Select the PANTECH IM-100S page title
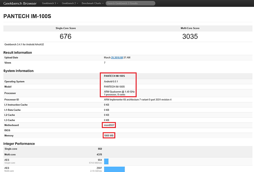Viewport: 254px width, 172px height. pyautogui.click(x=27, y=16)
